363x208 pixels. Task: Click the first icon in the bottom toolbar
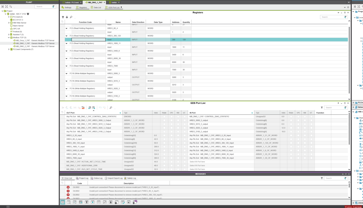pos(63,202)
